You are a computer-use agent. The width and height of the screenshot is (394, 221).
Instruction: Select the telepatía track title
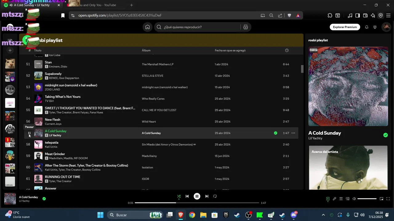tap(51, 142)
